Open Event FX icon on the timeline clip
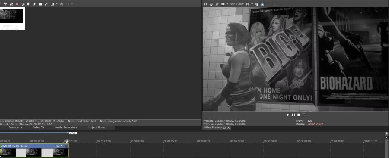 coord(62,146)
